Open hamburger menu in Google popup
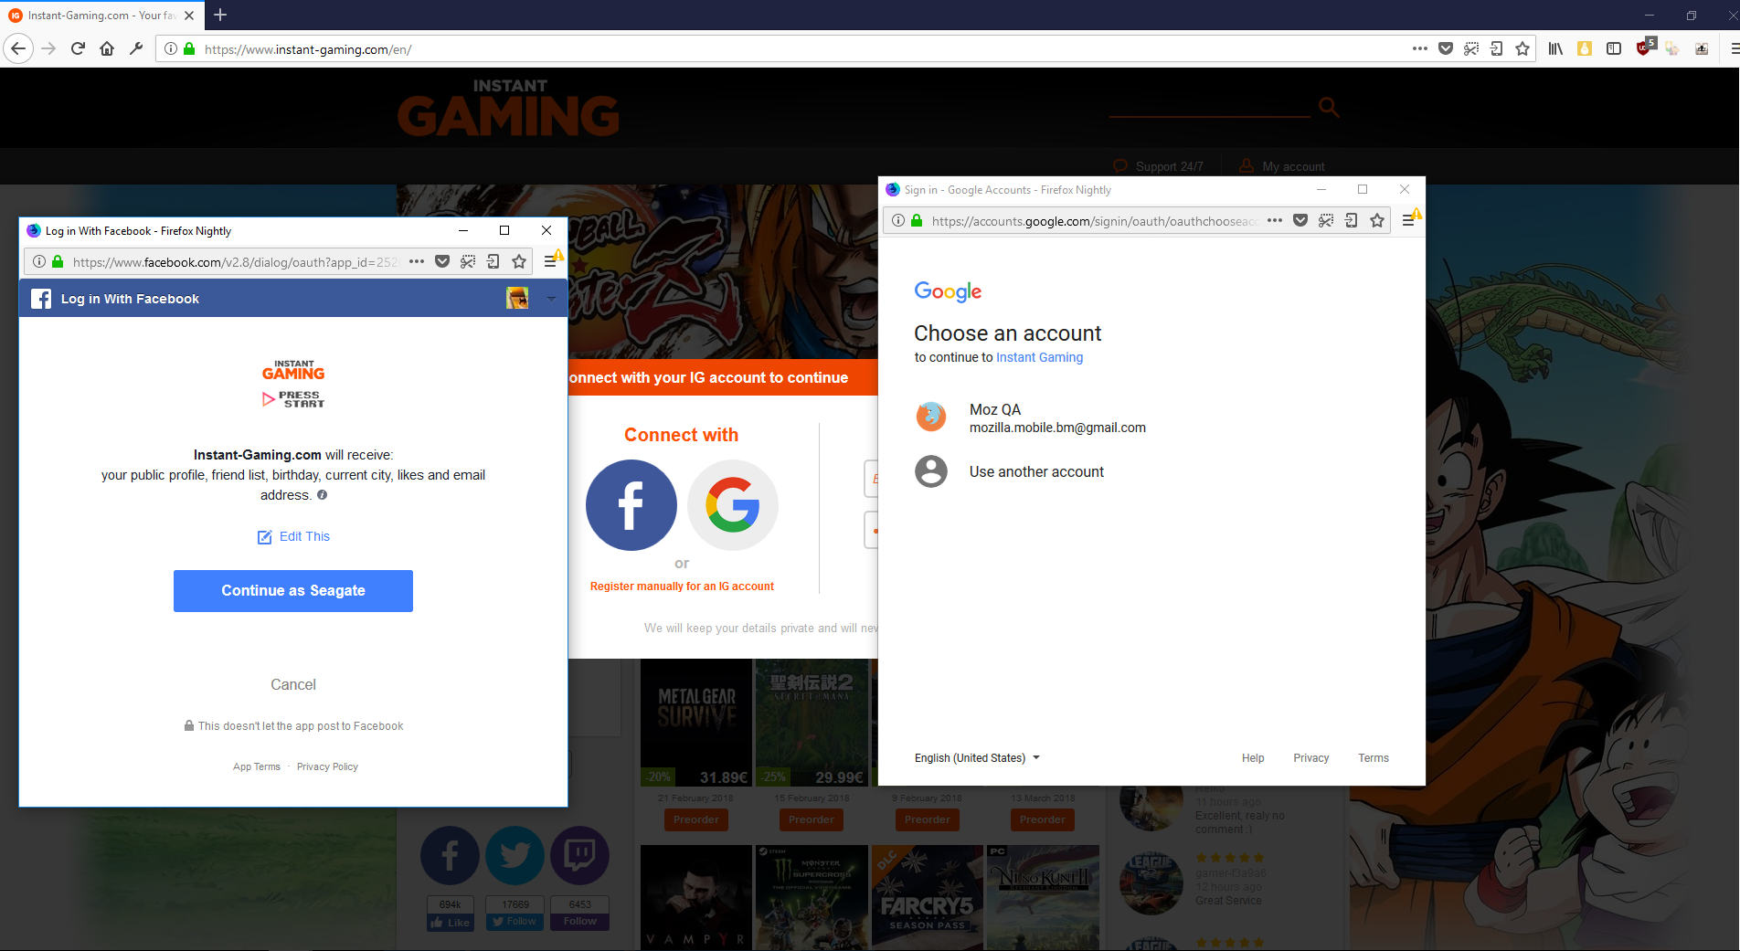This screenshot has width=1740, height=951. 1408,220
